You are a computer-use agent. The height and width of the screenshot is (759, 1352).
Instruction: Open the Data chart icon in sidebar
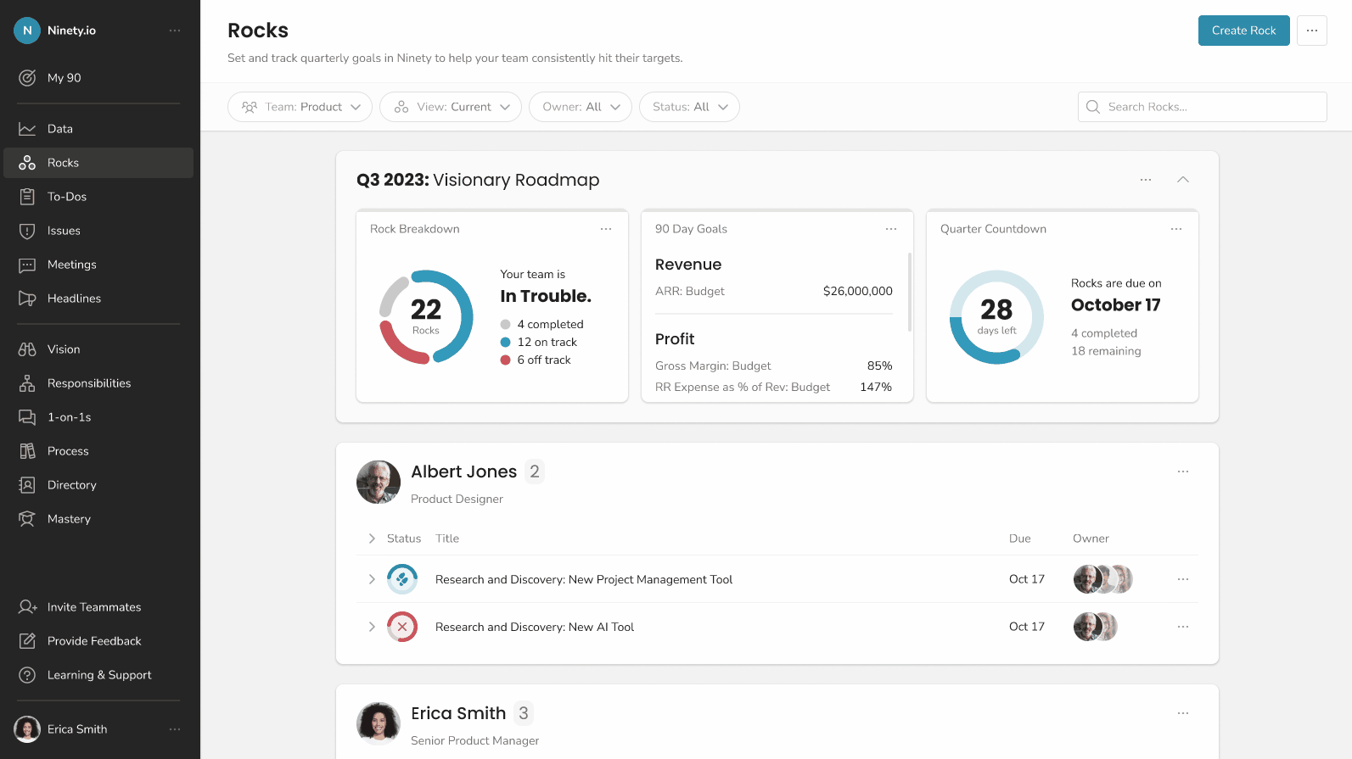click(x=27, y=129)
